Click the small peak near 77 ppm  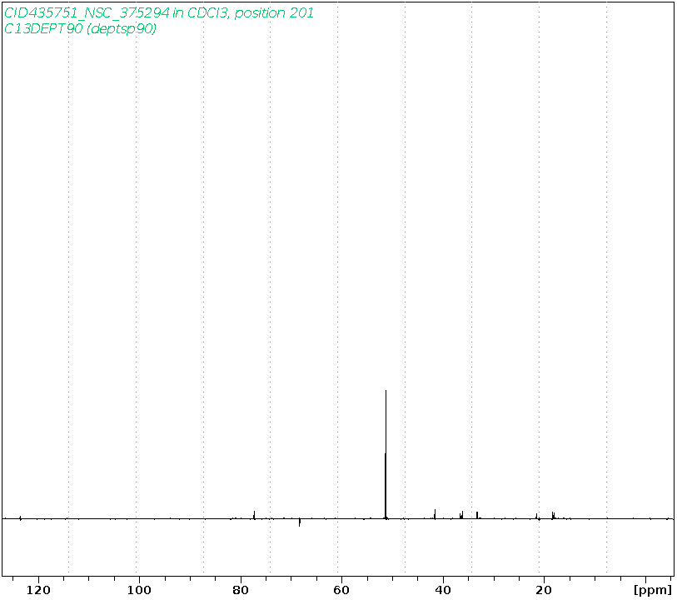(x=254, y=514)
